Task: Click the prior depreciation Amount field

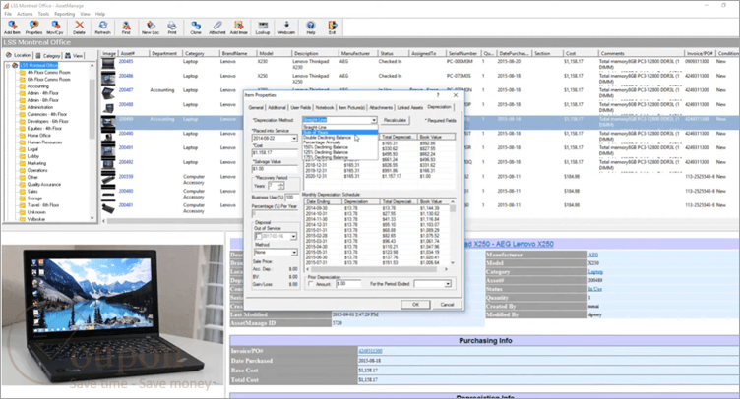Action: tap(348, 284)
